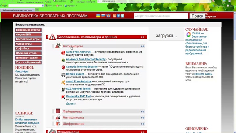
Task: Click the Dr.Web spider icon
Action: (x=63, y=75)
